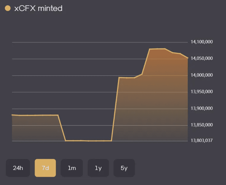Click the yellow xCFX minted legend dot
The width and height of the screenshot is (226, 185).
(x=8, y=8)
